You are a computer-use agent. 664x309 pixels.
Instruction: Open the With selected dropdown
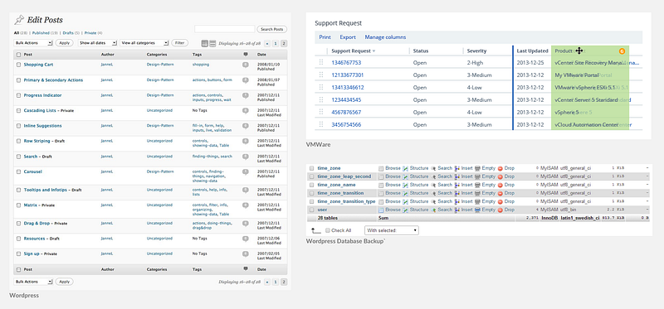pos(392,230)
